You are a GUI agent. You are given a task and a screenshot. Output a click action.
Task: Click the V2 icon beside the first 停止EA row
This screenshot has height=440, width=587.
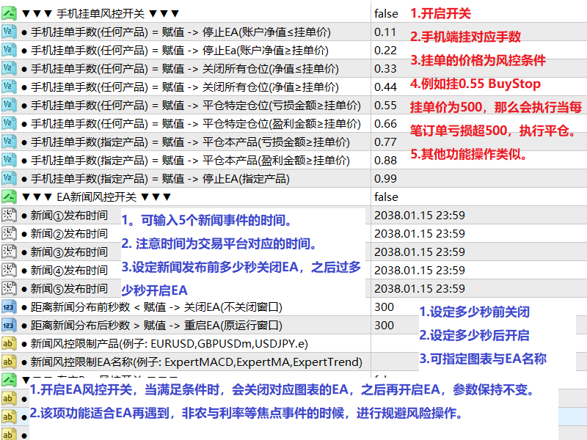[11, 30]
